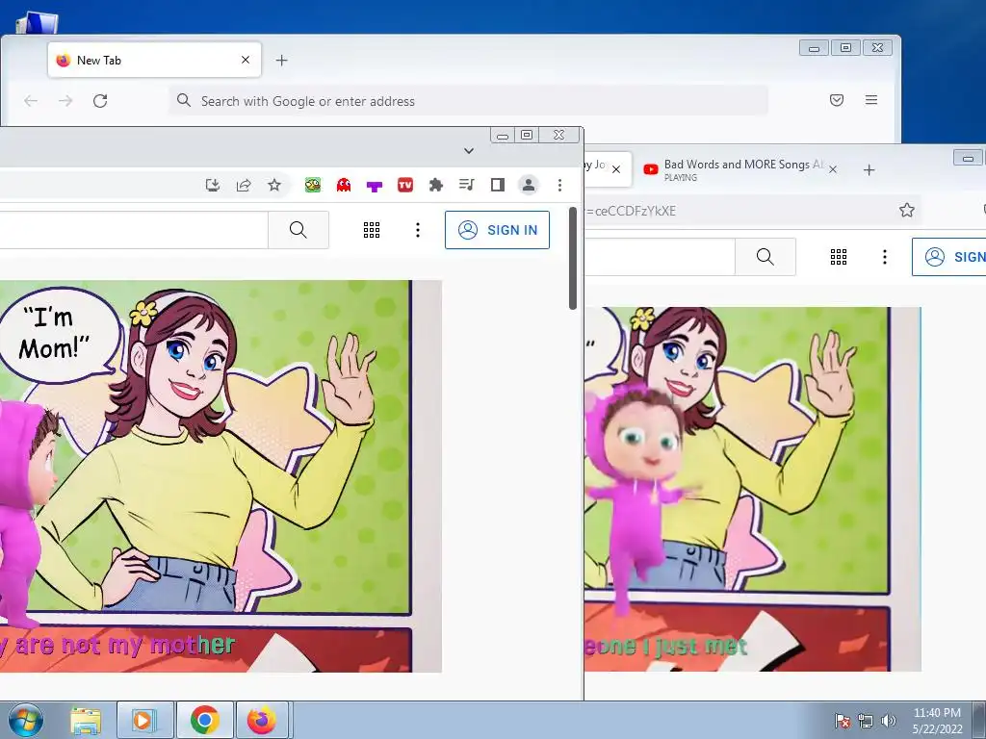Open Chrome profile avatar
This screenshot has height=739, width=986.
pyautogui.click(x=529, y=185)
